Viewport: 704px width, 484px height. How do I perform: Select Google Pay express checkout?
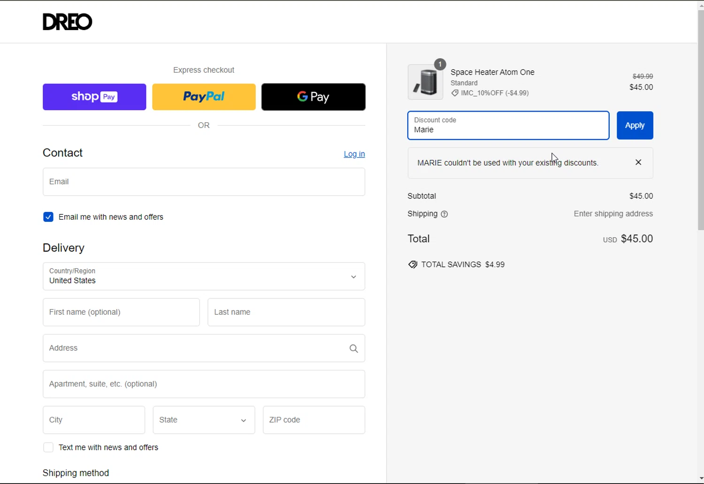(314, 97)
